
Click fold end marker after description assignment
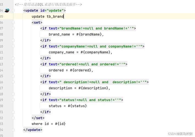click(13, 94)
